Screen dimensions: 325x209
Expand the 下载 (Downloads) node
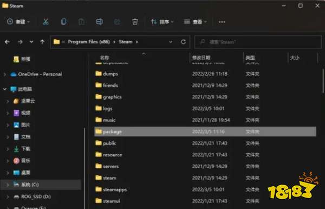[8, 149]
